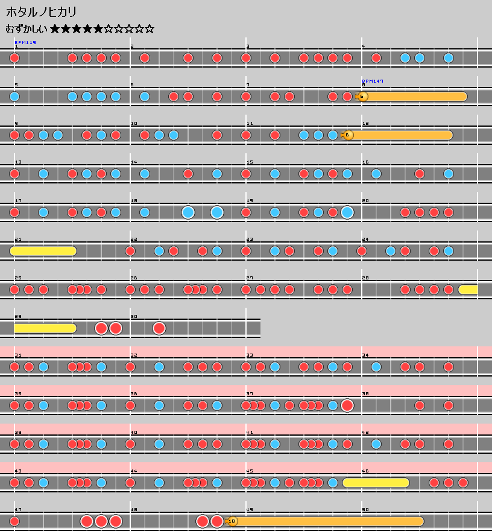
Task: Select the only blue note in measure 42
Action: [x=376, y=444]
